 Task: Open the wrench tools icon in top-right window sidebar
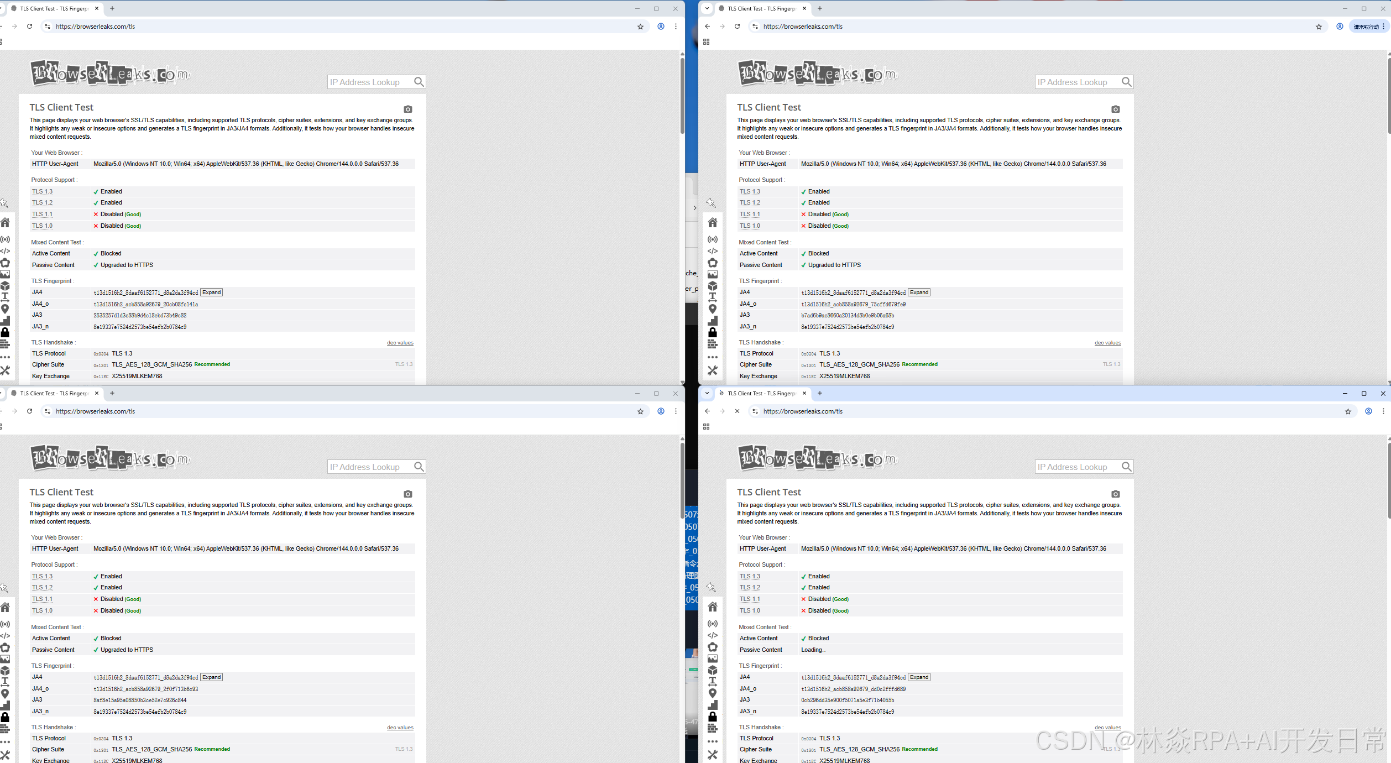click(x=713, y=370)
